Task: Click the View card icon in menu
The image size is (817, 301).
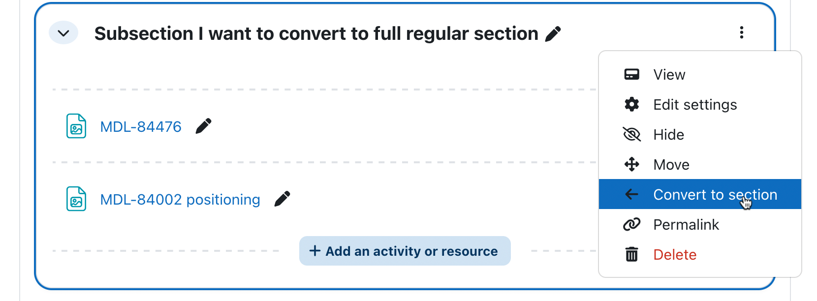Action: pos(631,74)
